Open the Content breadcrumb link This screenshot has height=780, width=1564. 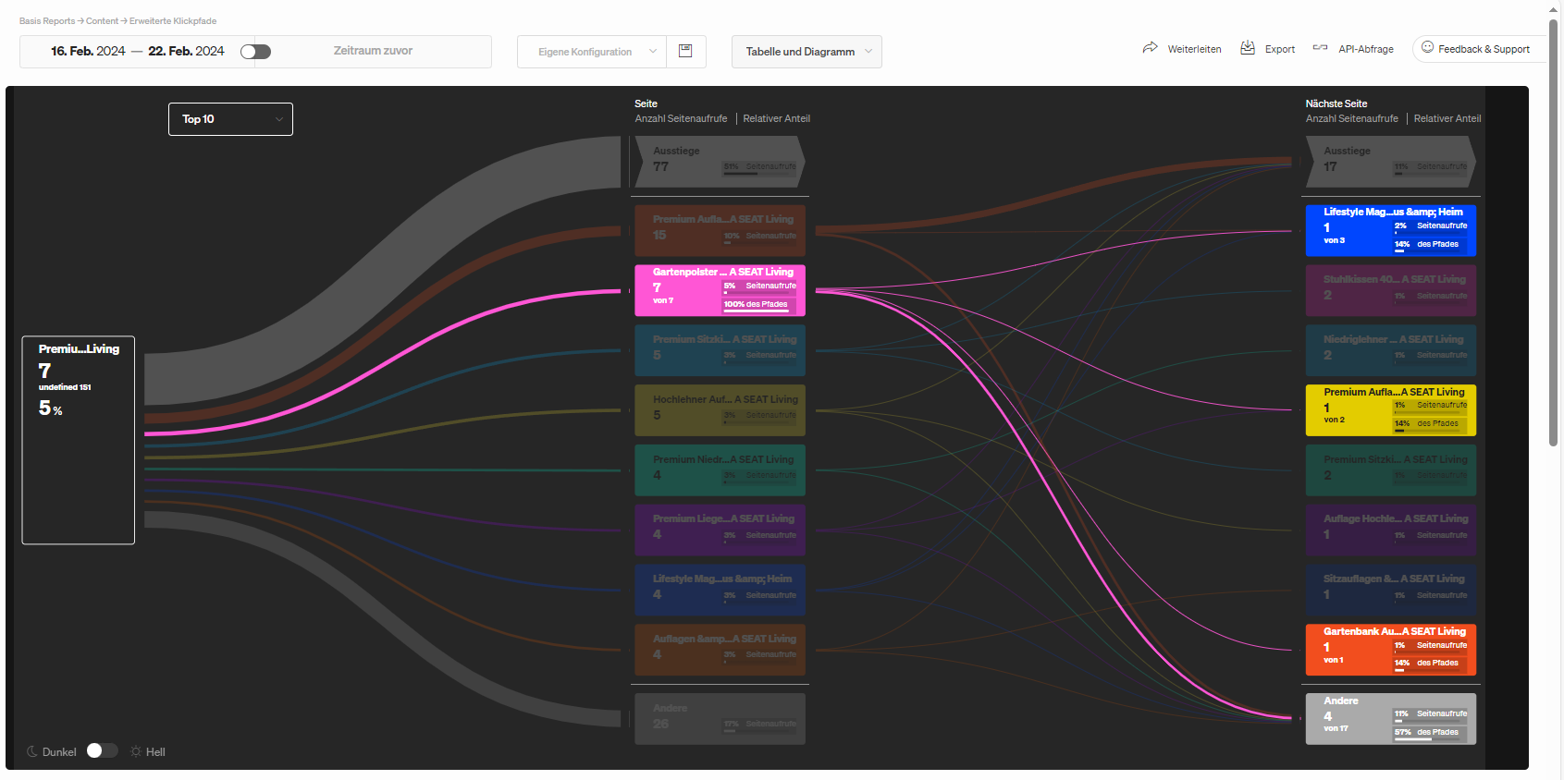pos(102,20)
